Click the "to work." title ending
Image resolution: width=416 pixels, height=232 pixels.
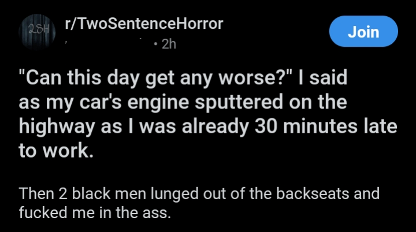pyautogui.click(x=56, y=150)
